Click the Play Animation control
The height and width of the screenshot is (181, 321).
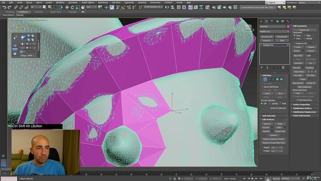click(x=252, y=179)
